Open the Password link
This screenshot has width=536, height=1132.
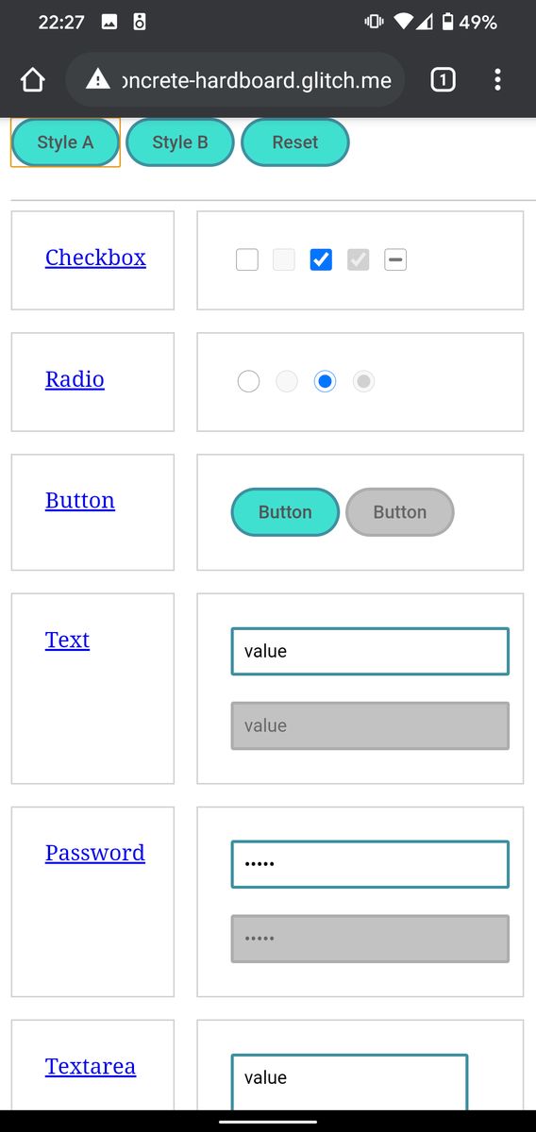(x=95, y=853)
